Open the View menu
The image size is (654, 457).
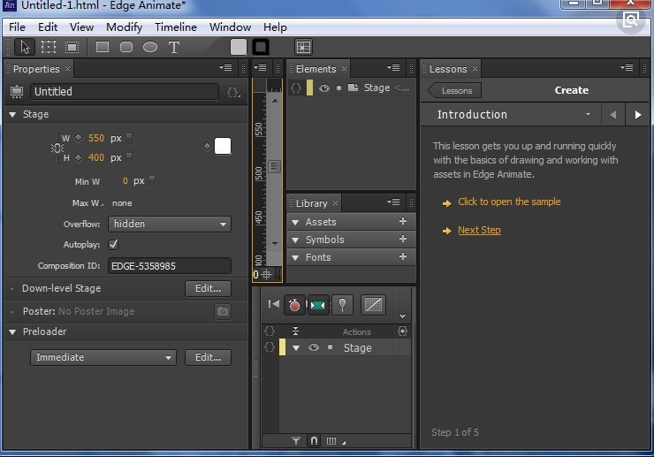pyautogui.click(x=81, y=27)
